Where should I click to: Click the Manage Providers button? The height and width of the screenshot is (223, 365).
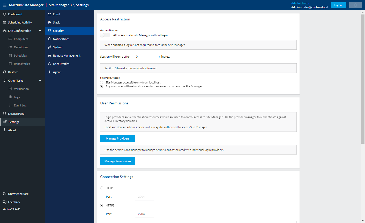click(x=117, y=138)
